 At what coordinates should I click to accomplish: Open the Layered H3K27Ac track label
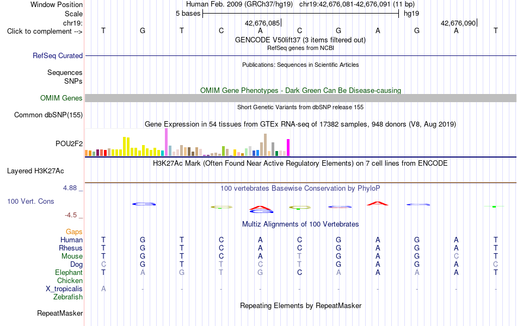35,171
